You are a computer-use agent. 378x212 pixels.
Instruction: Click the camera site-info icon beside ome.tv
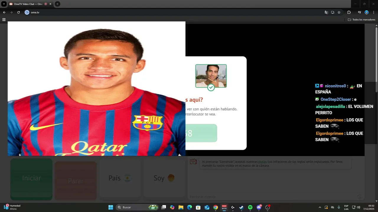(27, 12)
